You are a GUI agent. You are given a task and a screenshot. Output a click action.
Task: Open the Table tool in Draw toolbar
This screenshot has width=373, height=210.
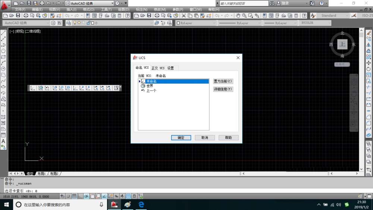(x=3, y=135)
